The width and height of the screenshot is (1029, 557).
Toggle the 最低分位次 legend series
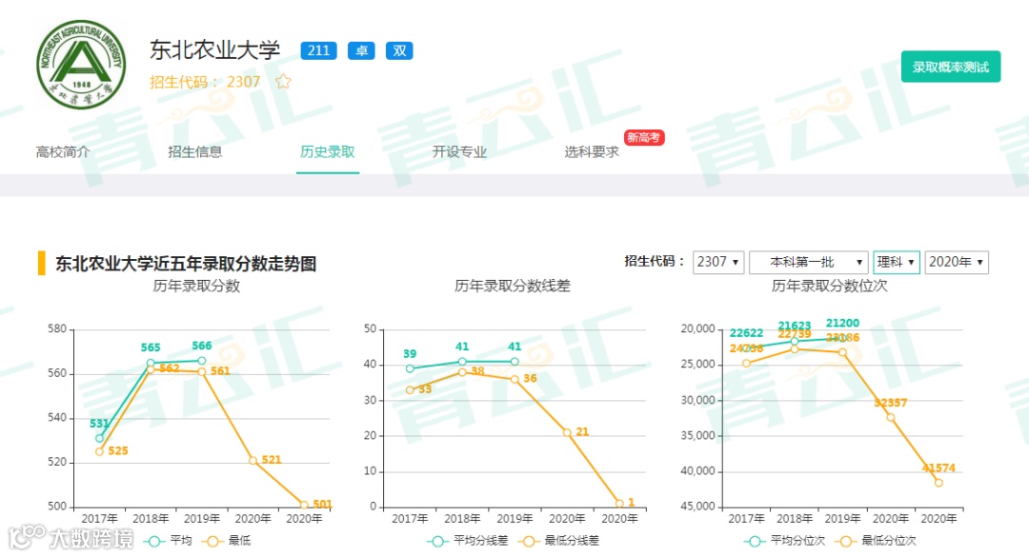click(x=876, y=541)
